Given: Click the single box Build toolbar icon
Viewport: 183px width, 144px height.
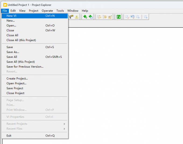Looking at the screenshot, I should click(x=105, y=17).
